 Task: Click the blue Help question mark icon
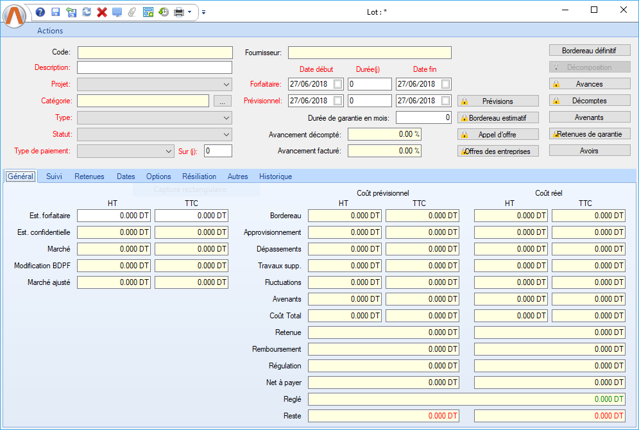click(x=40, y=12)
